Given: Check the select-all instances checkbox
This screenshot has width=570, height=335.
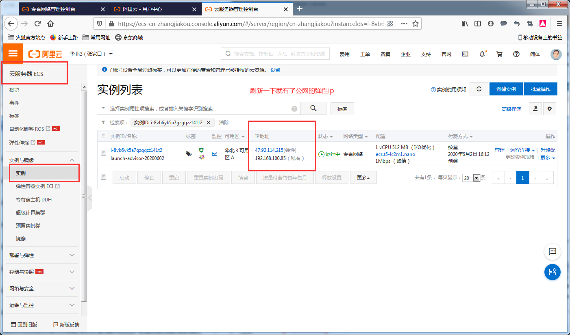Looking at the screenshot, I should pos(103,136).
